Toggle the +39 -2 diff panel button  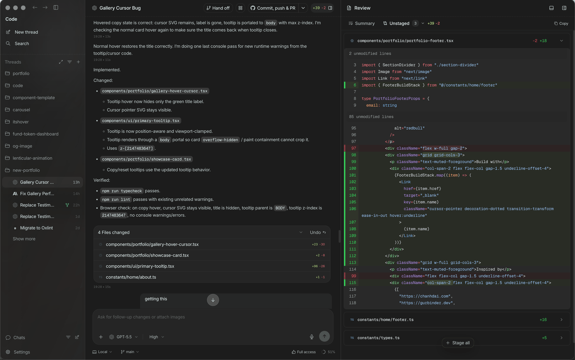click(322, 8)
